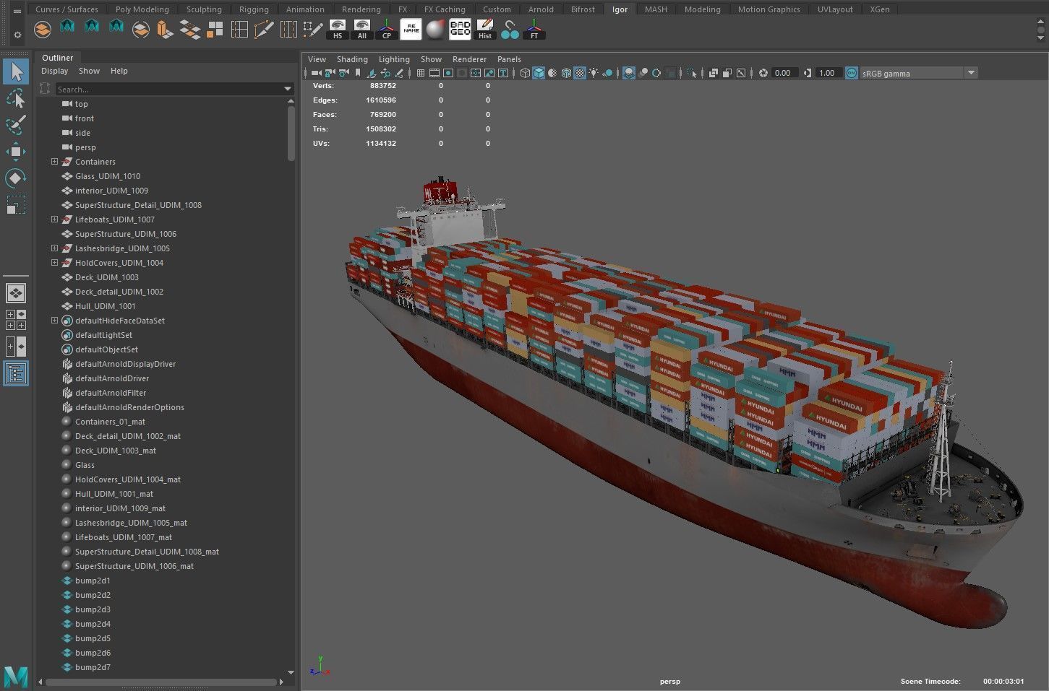Select the Glass_UDIM_1010 object
Image resolution: width=1049 pixels, height=691 pixels.
pos(108,176)
